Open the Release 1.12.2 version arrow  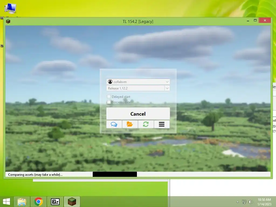(167, 88)
